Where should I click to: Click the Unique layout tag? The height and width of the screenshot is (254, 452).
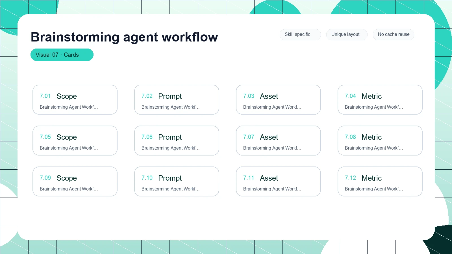(347, 35)
